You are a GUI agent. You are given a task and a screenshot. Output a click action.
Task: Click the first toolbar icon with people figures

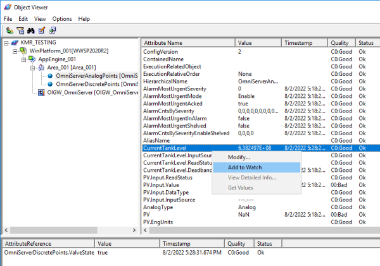click(9, 30)
